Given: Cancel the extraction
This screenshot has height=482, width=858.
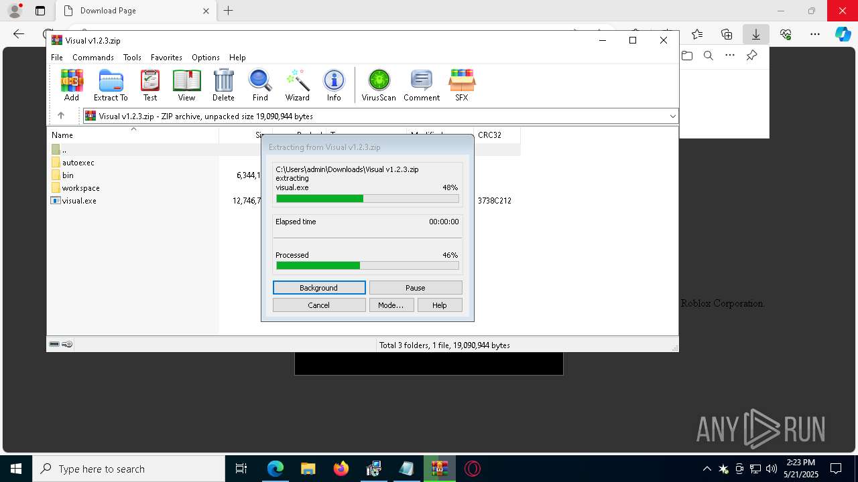Looking at the screenshot, I should click(x=319, y=305).
